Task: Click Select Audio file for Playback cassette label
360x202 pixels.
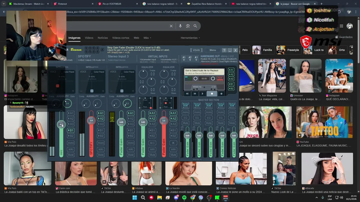Action: pyautogui.click(x=204, y=72)
